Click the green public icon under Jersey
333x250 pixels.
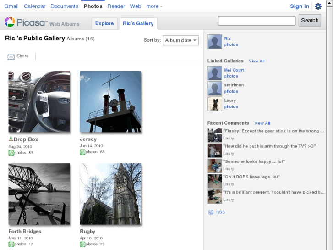[82, 152]
